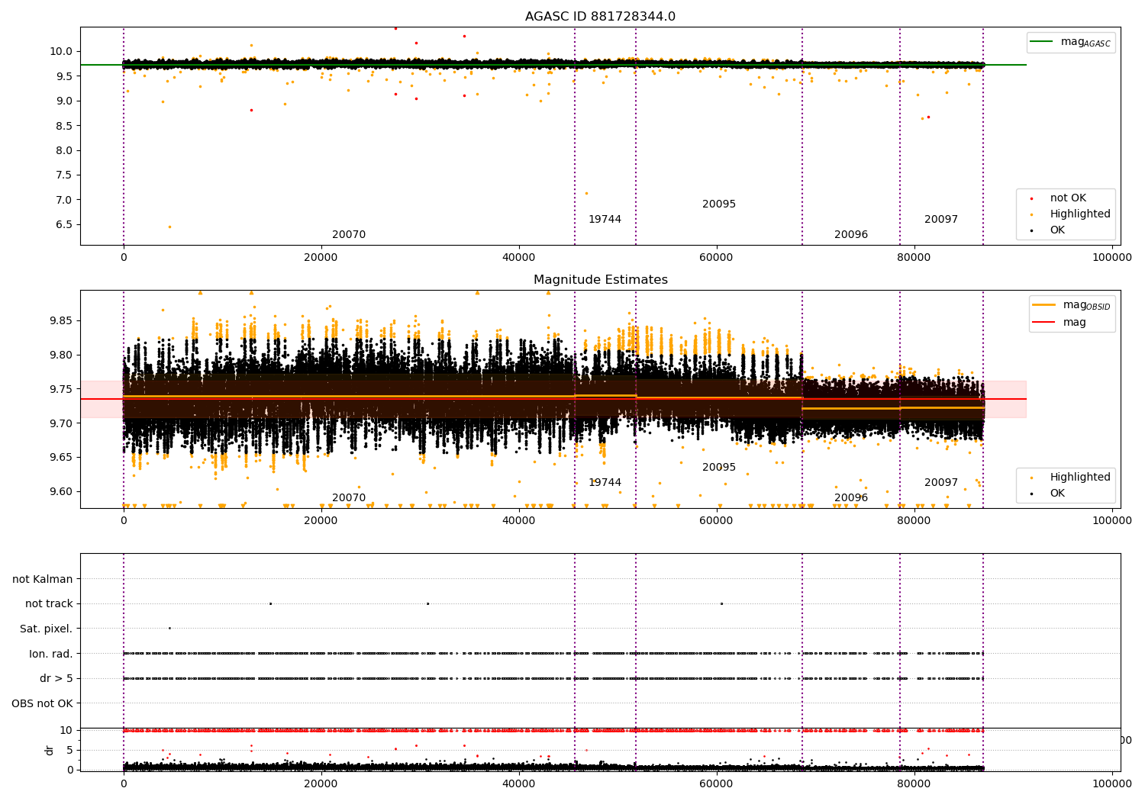Click the '10.0' y-axis tick label

click(x=61, y=52)
